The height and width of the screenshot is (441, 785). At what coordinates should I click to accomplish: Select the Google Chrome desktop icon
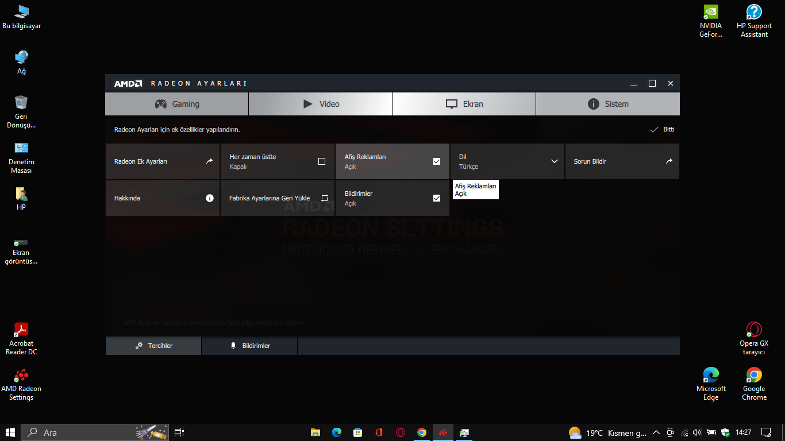[754, 384]
